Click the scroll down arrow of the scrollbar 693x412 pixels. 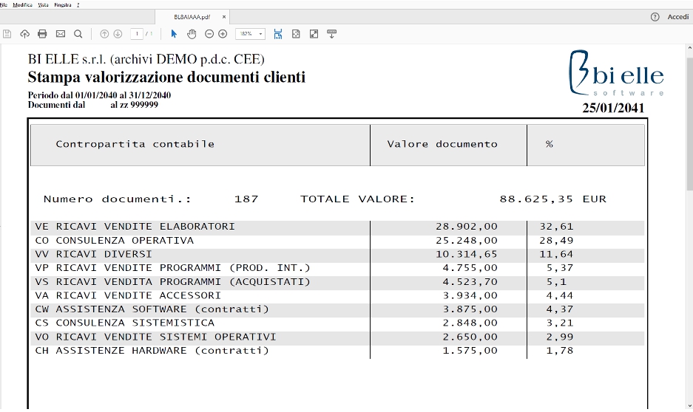[x=689, y=405]
